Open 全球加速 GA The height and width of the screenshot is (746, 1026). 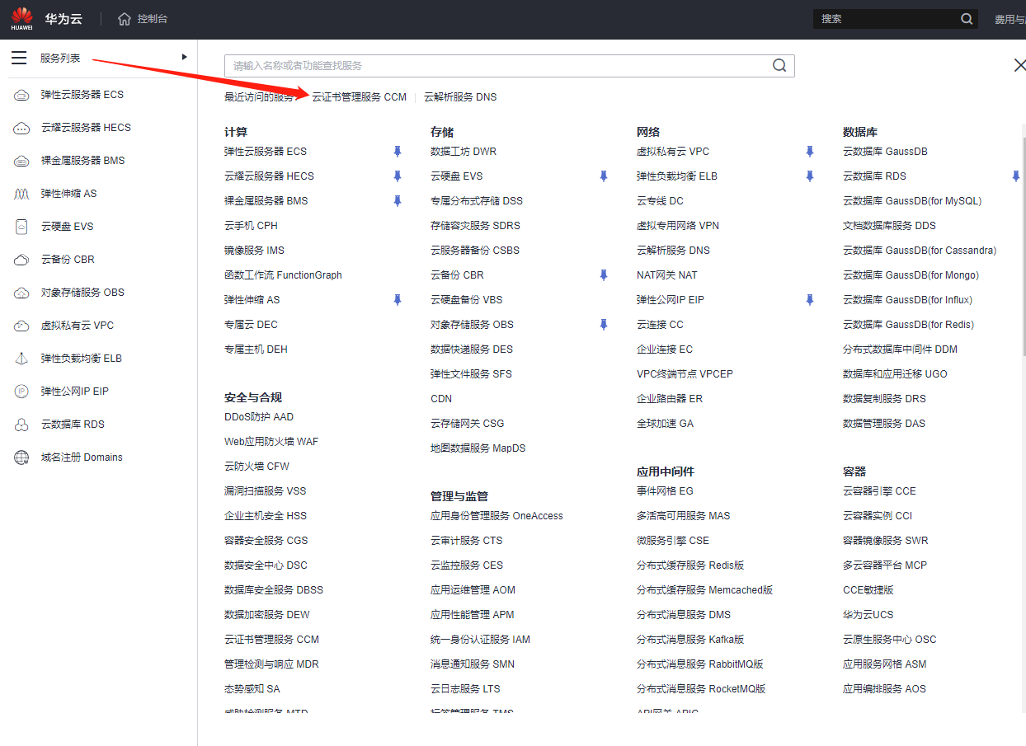pyautogui.click(x=665, y=424)
